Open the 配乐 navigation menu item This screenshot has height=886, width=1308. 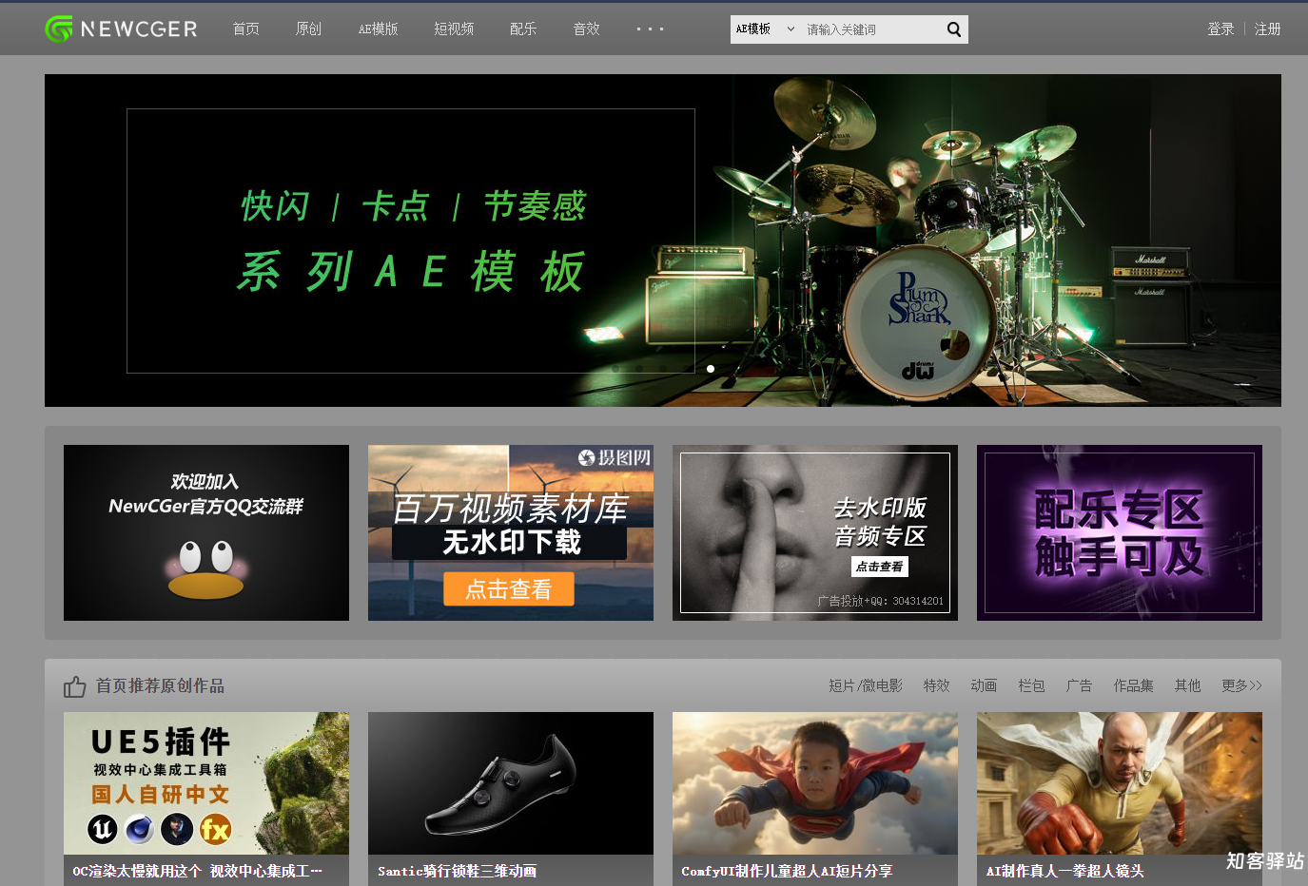coord(523,29)
